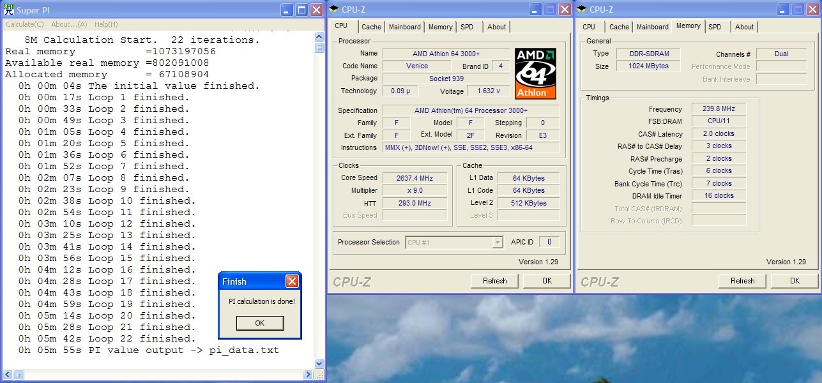Click the memory Size field 1024 MBytes
Viewport: 822px width, 383px height.
tap(648, 66)
